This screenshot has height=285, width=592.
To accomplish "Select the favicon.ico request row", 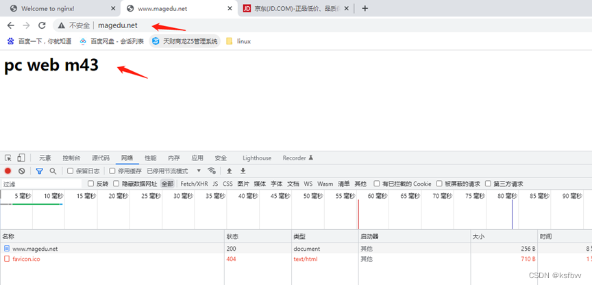I will tap(296, 259).
